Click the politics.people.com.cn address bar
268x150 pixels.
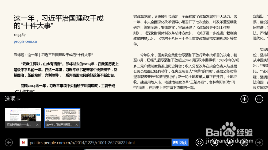coord(100,143)
